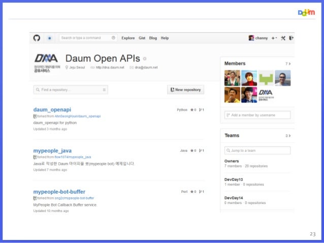The image size is (324, 243).
Task: Click the Python language label
Action: coord(182,110)
